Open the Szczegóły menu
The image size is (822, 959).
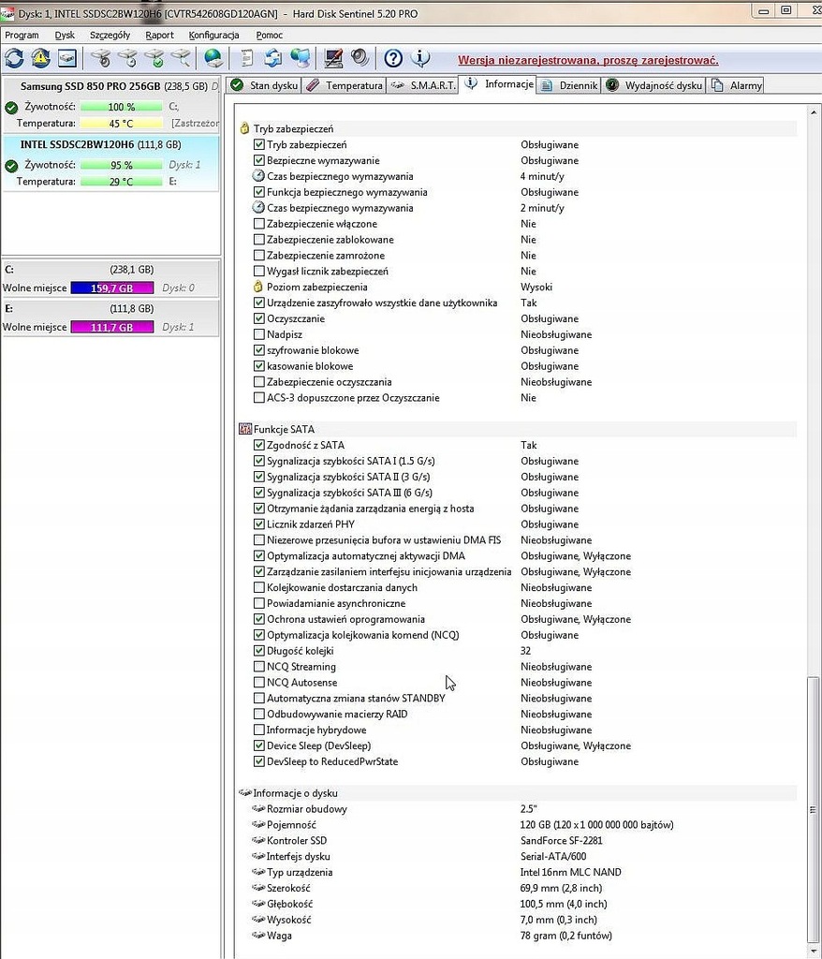tap(110, 36)
